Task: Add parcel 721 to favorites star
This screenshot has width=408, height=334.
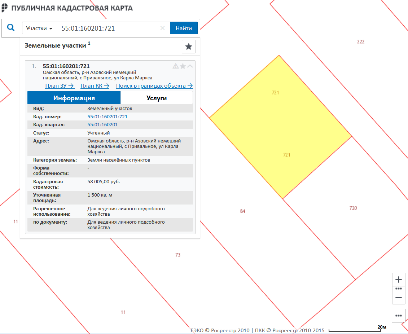Action: (x=183, y=66)
